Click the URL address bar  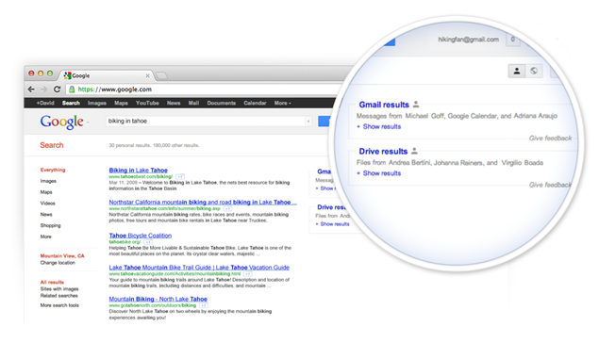pos(207,90)
